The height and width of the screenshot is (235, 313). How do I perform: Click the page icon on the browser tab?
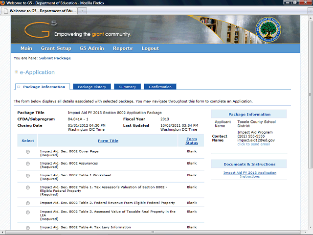coord(6,11)
